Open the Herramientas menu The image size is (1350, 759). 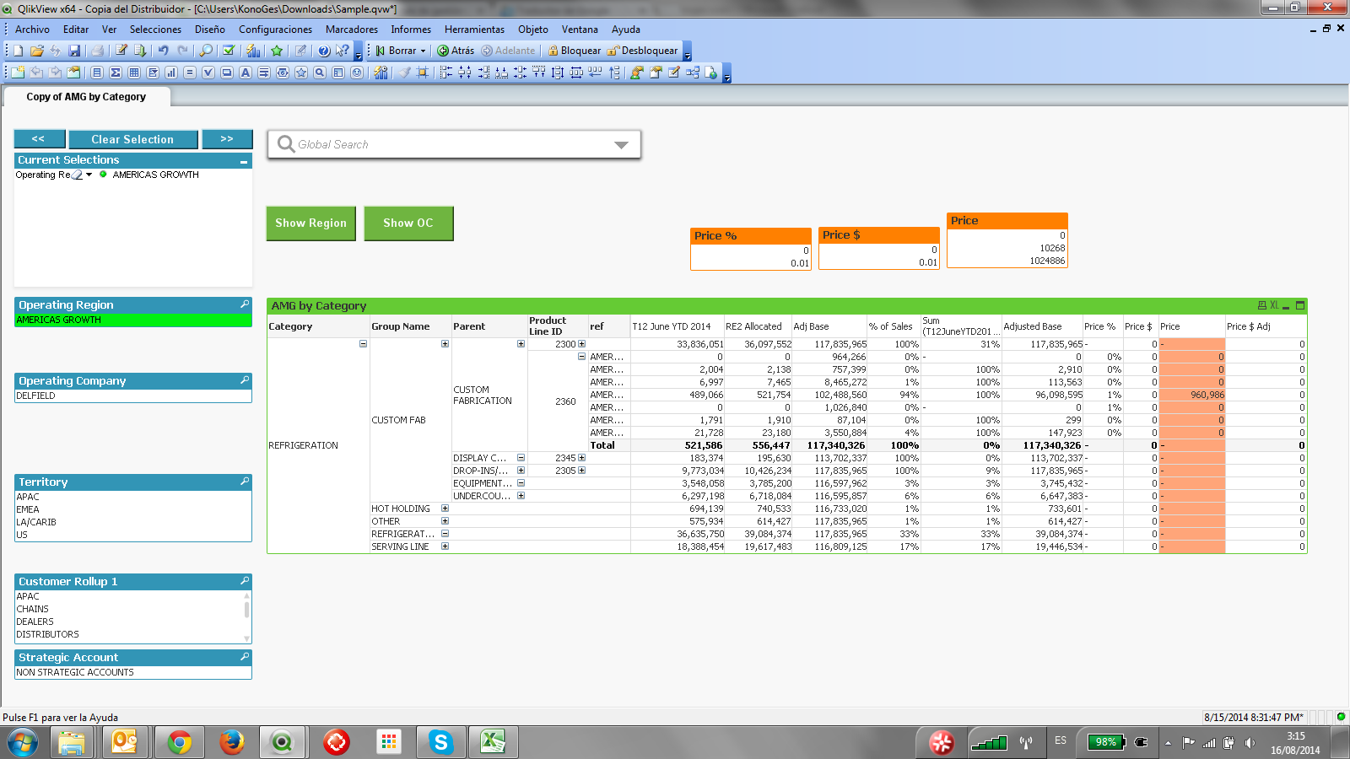[x=474, y=29]
